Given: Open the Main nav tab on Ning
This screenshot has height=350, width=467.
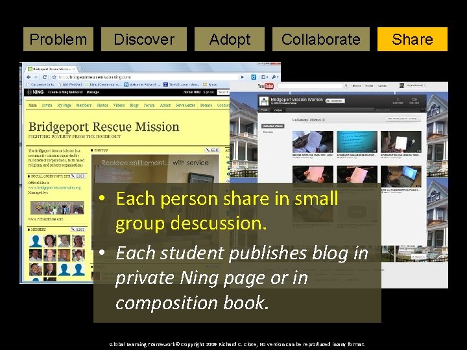Looking at the screenshot, I should [x=32, y=106].
